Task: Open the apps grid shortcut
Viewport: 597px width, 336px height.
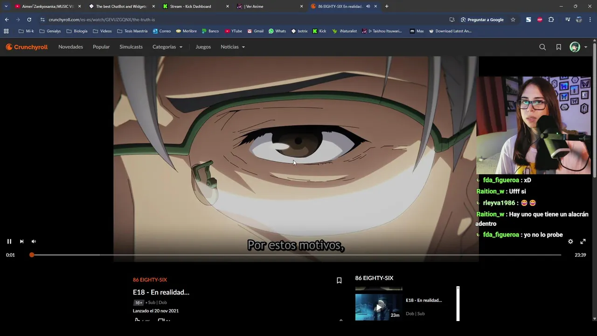Action: [x=6, y=31]
